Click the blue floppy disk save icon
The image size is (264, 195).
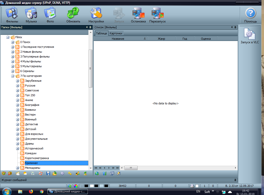pos(48,173)
